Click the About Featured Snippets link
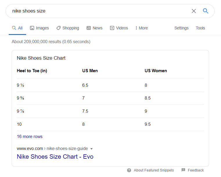 (154, 170)
